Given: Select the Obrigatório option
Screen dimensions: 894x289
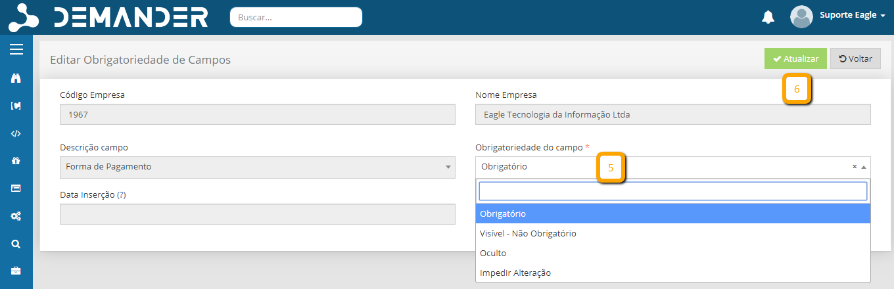Looking at the screenshot, I should 673,213.
